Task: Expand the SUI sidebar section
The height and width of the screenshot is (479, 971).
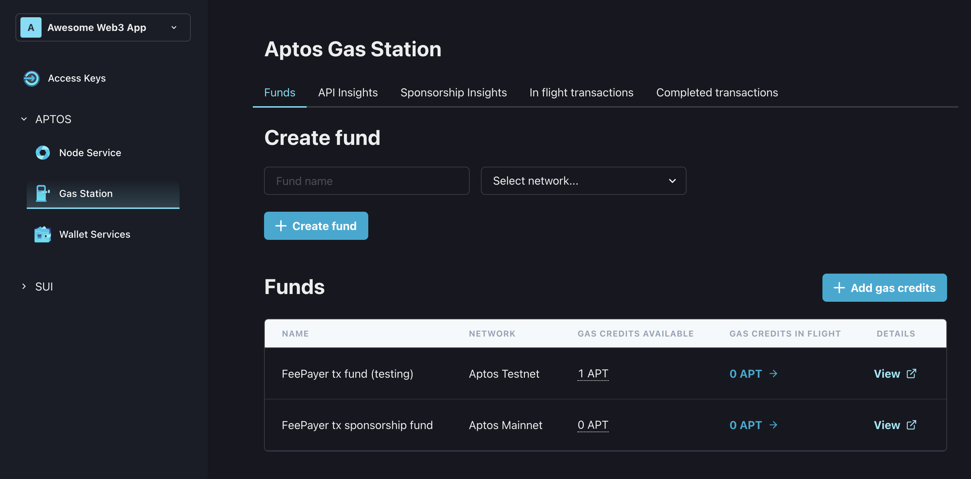Action: click(x=24, y=287)
